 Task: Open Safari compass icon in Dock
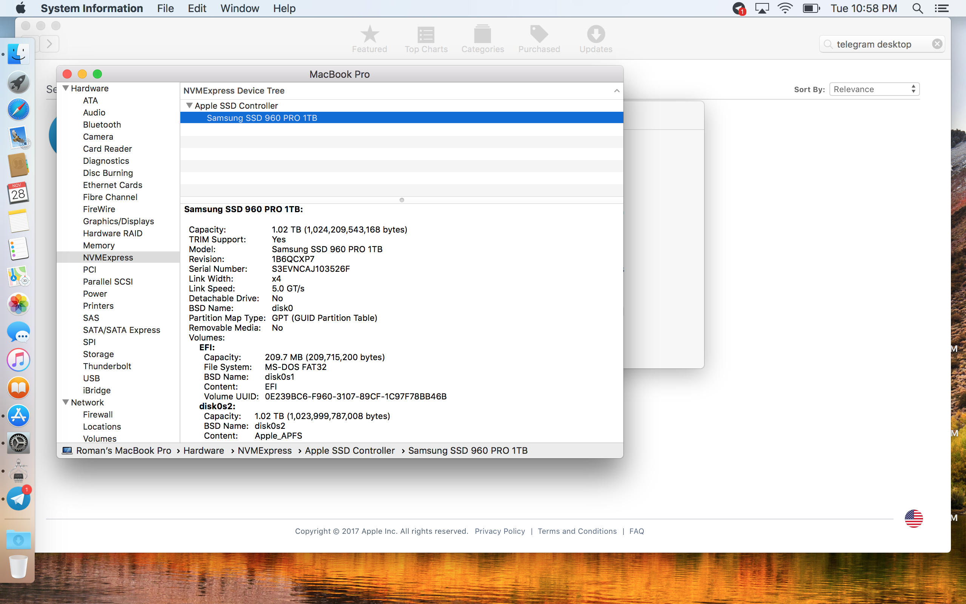click(x=18, y=109)
